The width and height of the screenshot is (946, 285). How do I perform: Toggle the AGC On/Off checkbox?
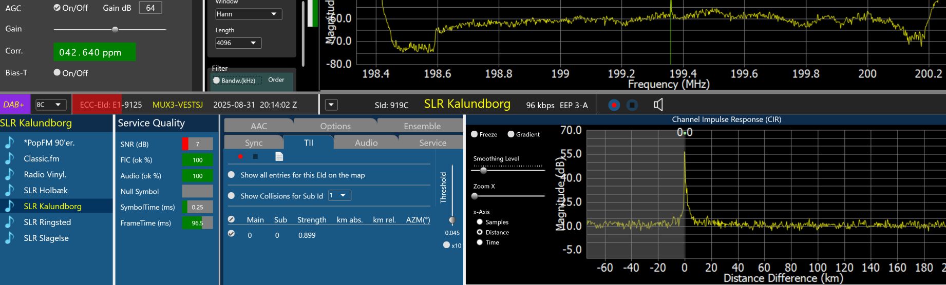click(x=57, y=8)
